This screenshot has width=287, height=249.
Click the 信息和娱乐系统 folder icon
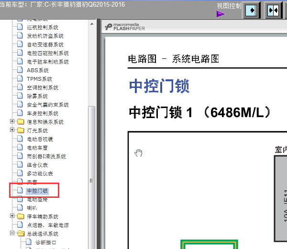pos(20,122)
